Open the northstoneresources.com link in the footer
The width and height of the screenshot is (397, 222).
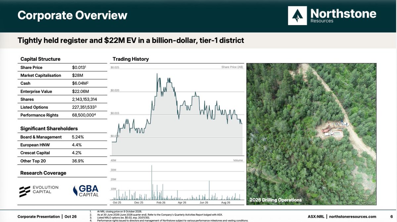point(353,216)
